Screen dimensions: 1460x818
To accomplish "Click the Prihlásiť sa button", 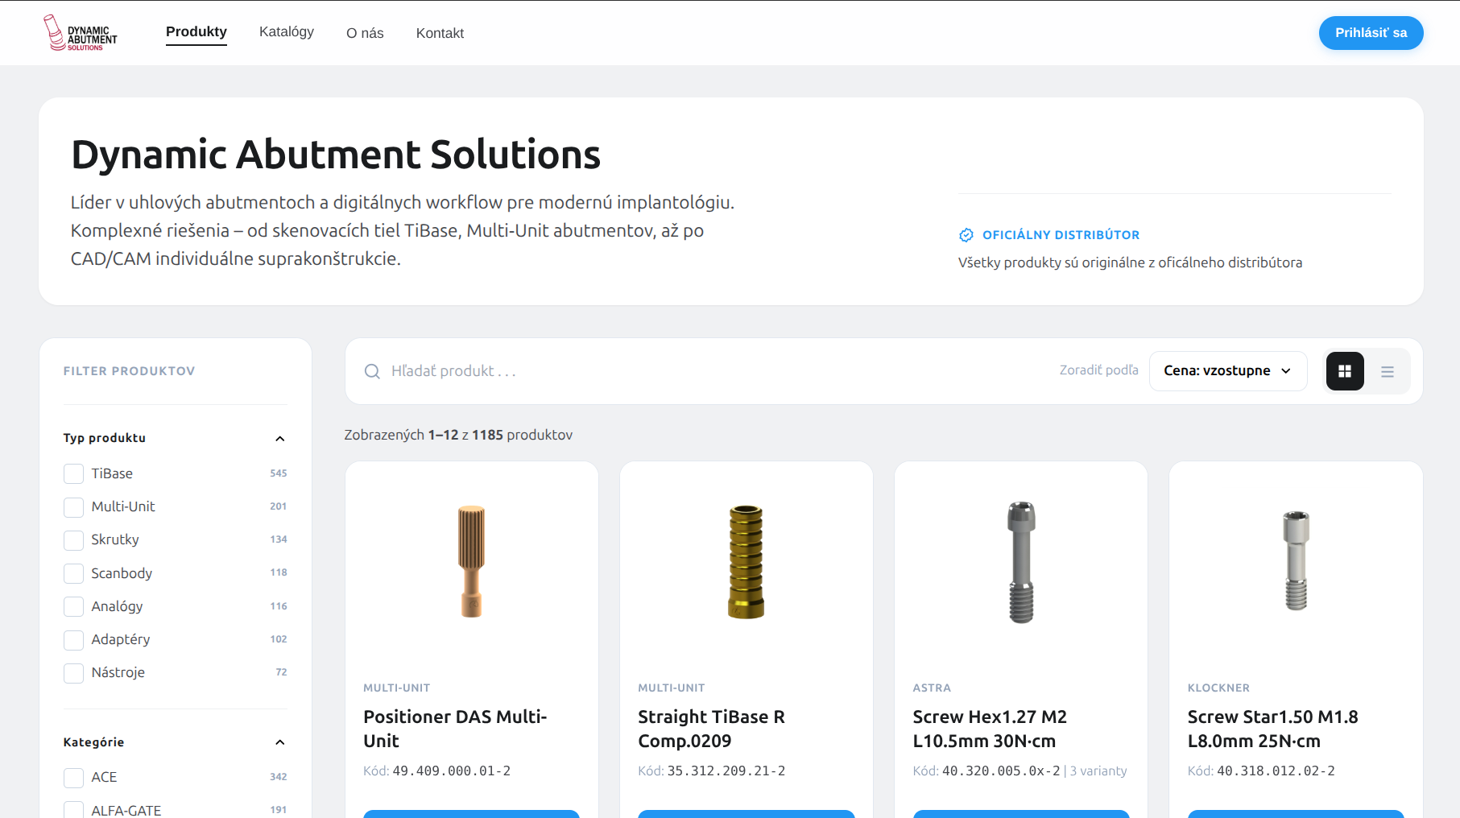I will click(1371, 33).
